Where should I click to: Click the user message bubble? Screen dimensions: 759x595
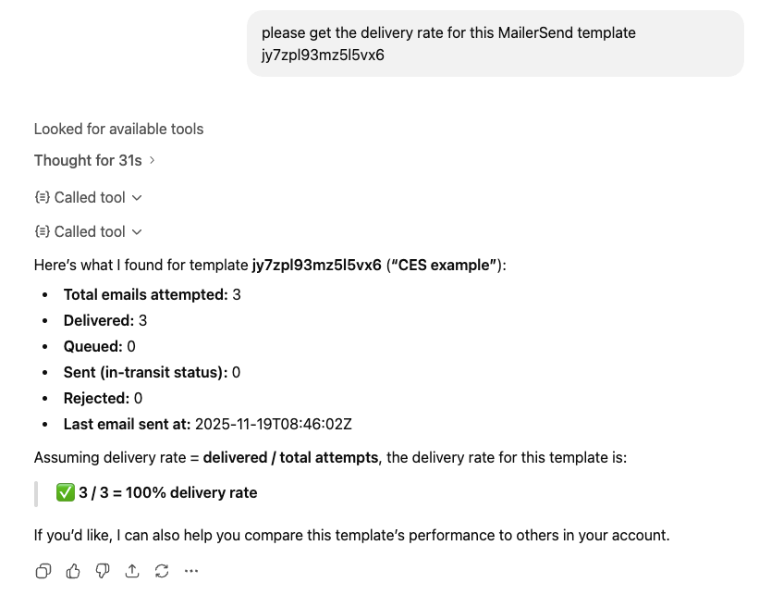click(x=495, y=43)
